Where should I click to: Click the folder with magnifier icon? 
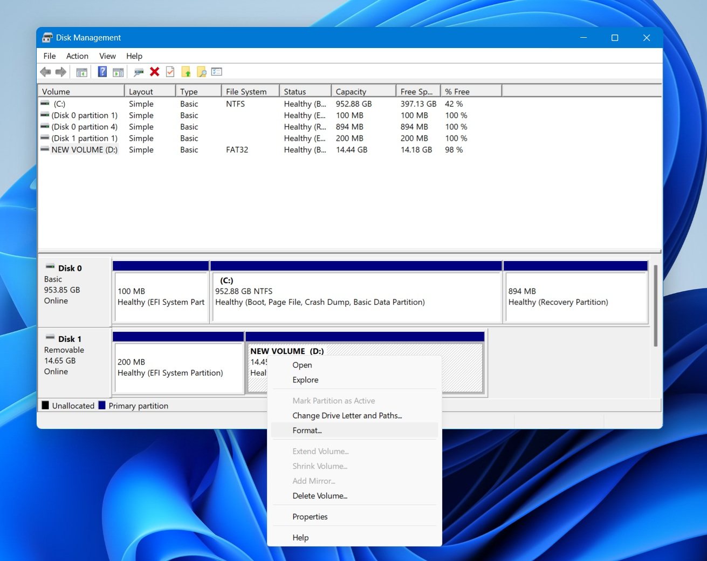coord(202,72)
